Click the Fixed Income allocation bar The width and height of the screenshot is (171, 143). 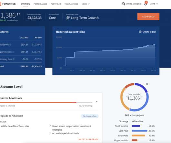136,126
